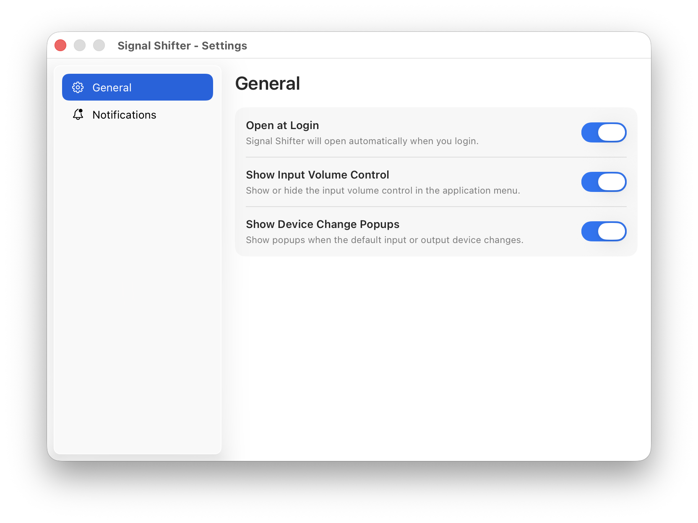Viewport: 698px width, 523px height.
Task: Click the Show Input Volume Control heading
Action: click(318, 175)
